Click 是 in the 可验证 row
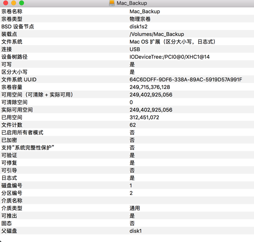This screenshot has width=254, height=242. (x=132, y=155)
